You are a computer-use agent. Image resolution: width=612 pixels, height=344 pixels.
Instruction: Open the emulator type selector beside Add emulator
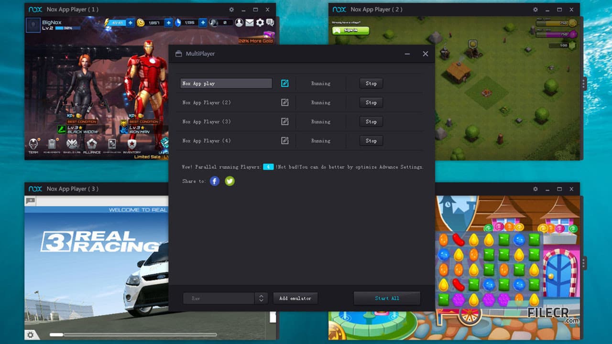coord(261,298)
